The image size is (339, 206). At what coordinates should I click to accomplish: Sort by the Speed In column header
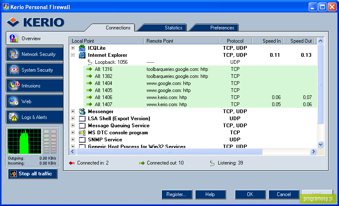click(268, 41)
